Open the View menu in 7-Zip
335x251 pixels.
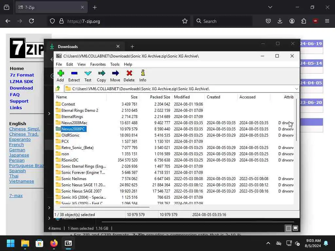[x=81, y=64]
